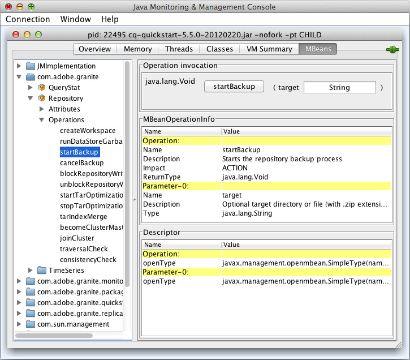Click the QueryStat MBean icon
Screen dimensions: 410x360
coord(42,87)
